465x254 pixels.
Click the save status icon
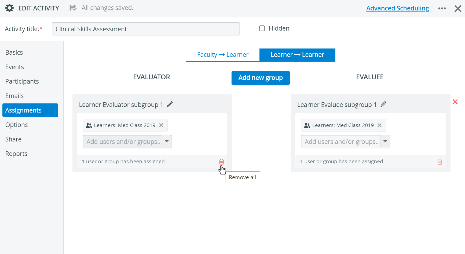pyautogui.click(x=73, y=8)
